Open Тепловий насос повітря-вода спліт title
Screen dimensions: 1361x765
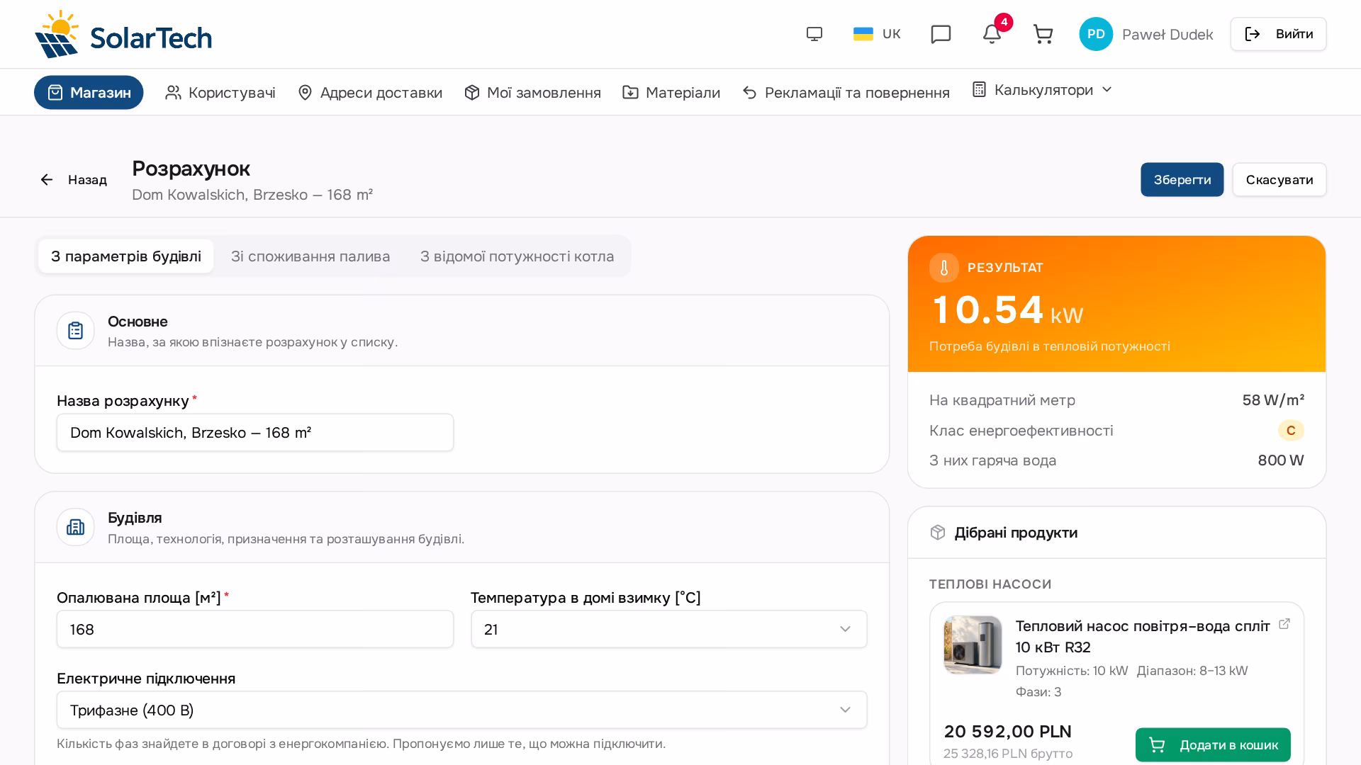1143,637
